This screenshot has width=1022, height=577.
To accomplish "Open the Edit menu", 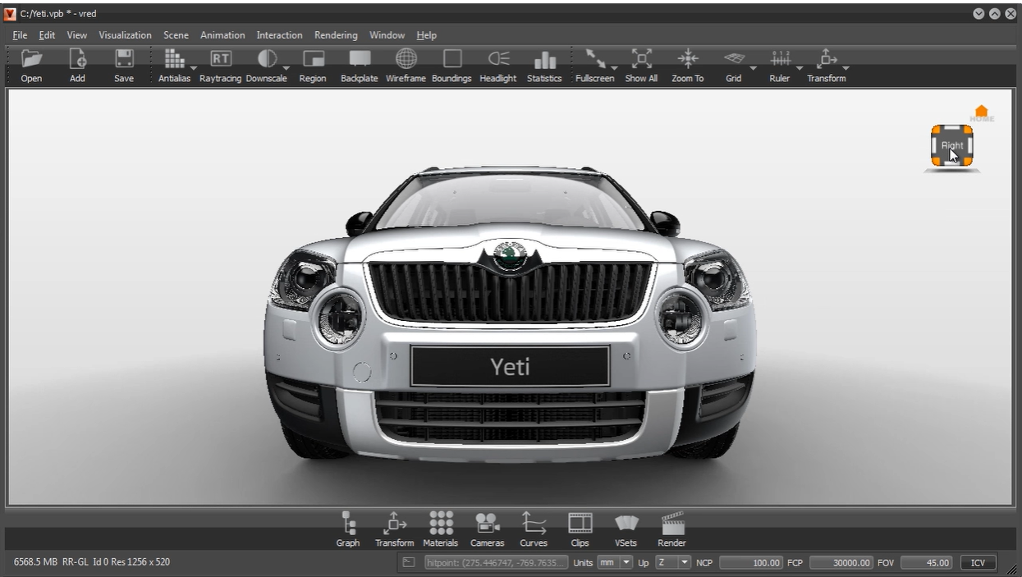I will tap(47, 35).
